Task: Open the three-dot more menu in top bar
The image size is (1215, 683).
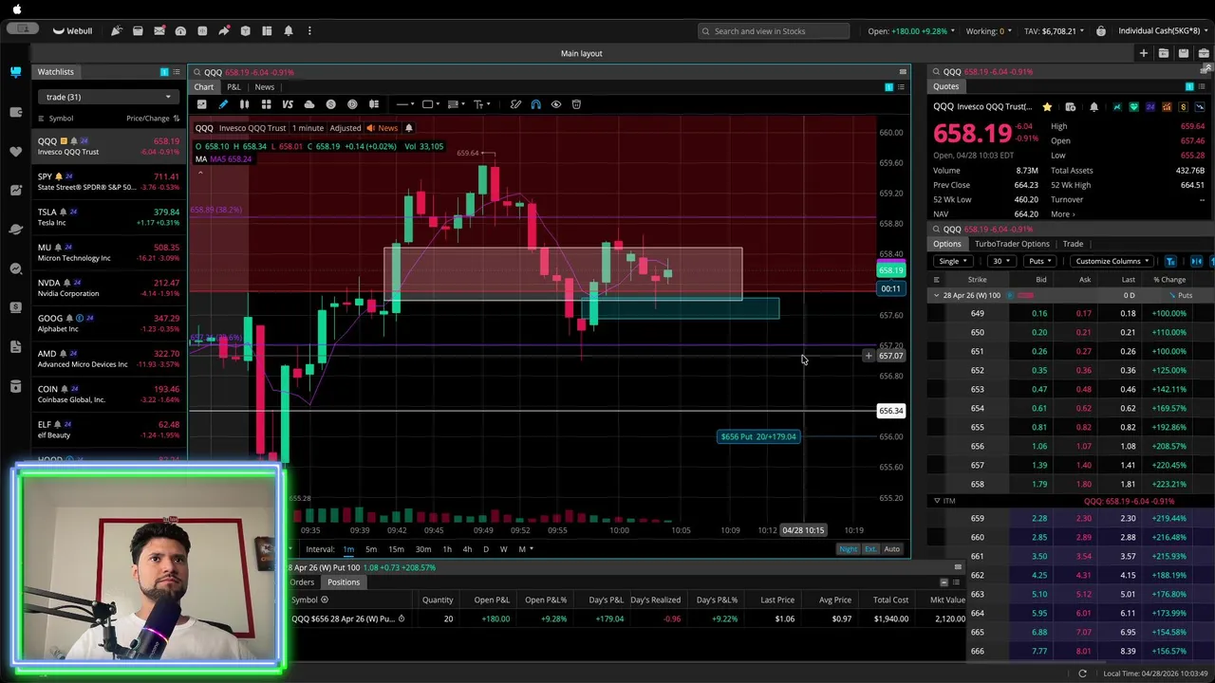Action: tap(309, 31)
